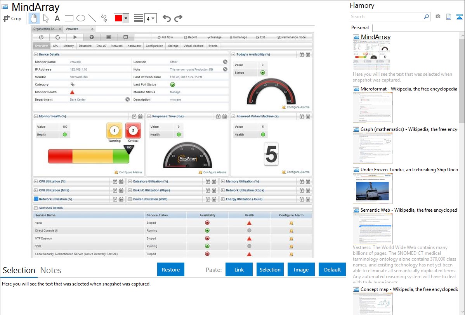Click the Critical count badge showing 2
The width and height of the screenshot is (465, 315).
pyautogui.click(x=133, y=131)
